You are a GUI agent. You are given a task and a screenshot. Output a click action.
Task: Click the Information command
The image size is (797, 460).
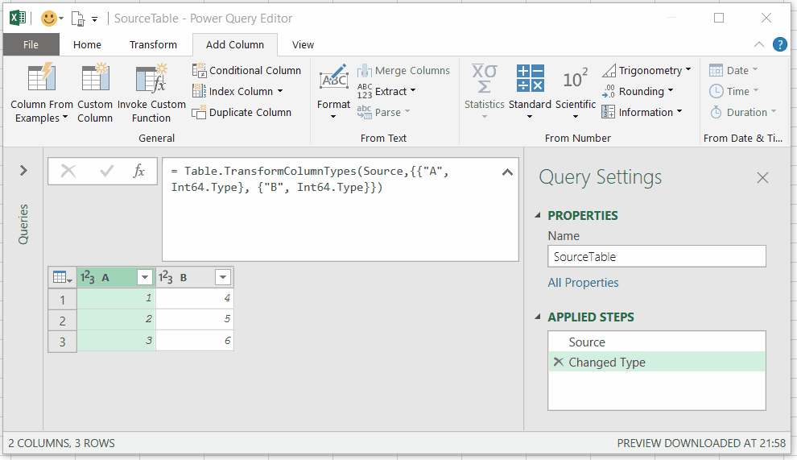pos(642,112)
